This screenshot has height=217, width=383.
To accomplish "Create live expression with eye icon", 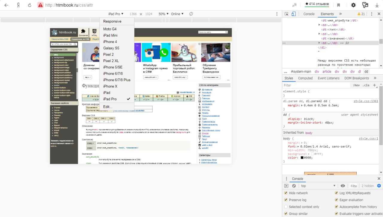I will click(343, 186).
